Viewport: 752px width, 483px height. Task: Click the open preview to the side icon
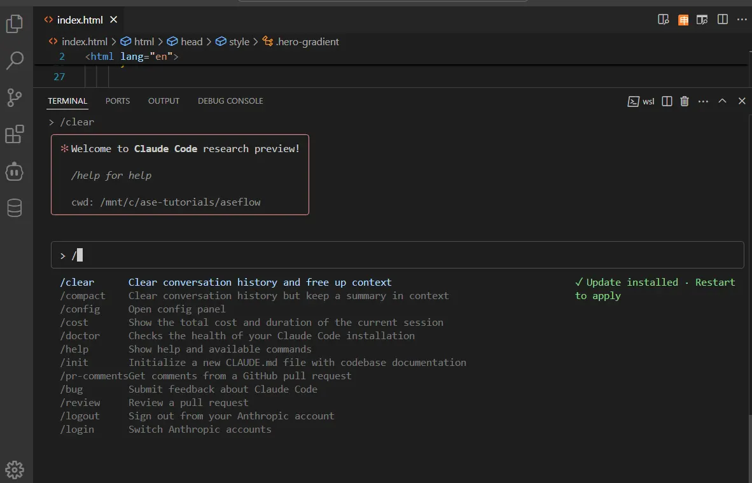[x=702, y=20]
